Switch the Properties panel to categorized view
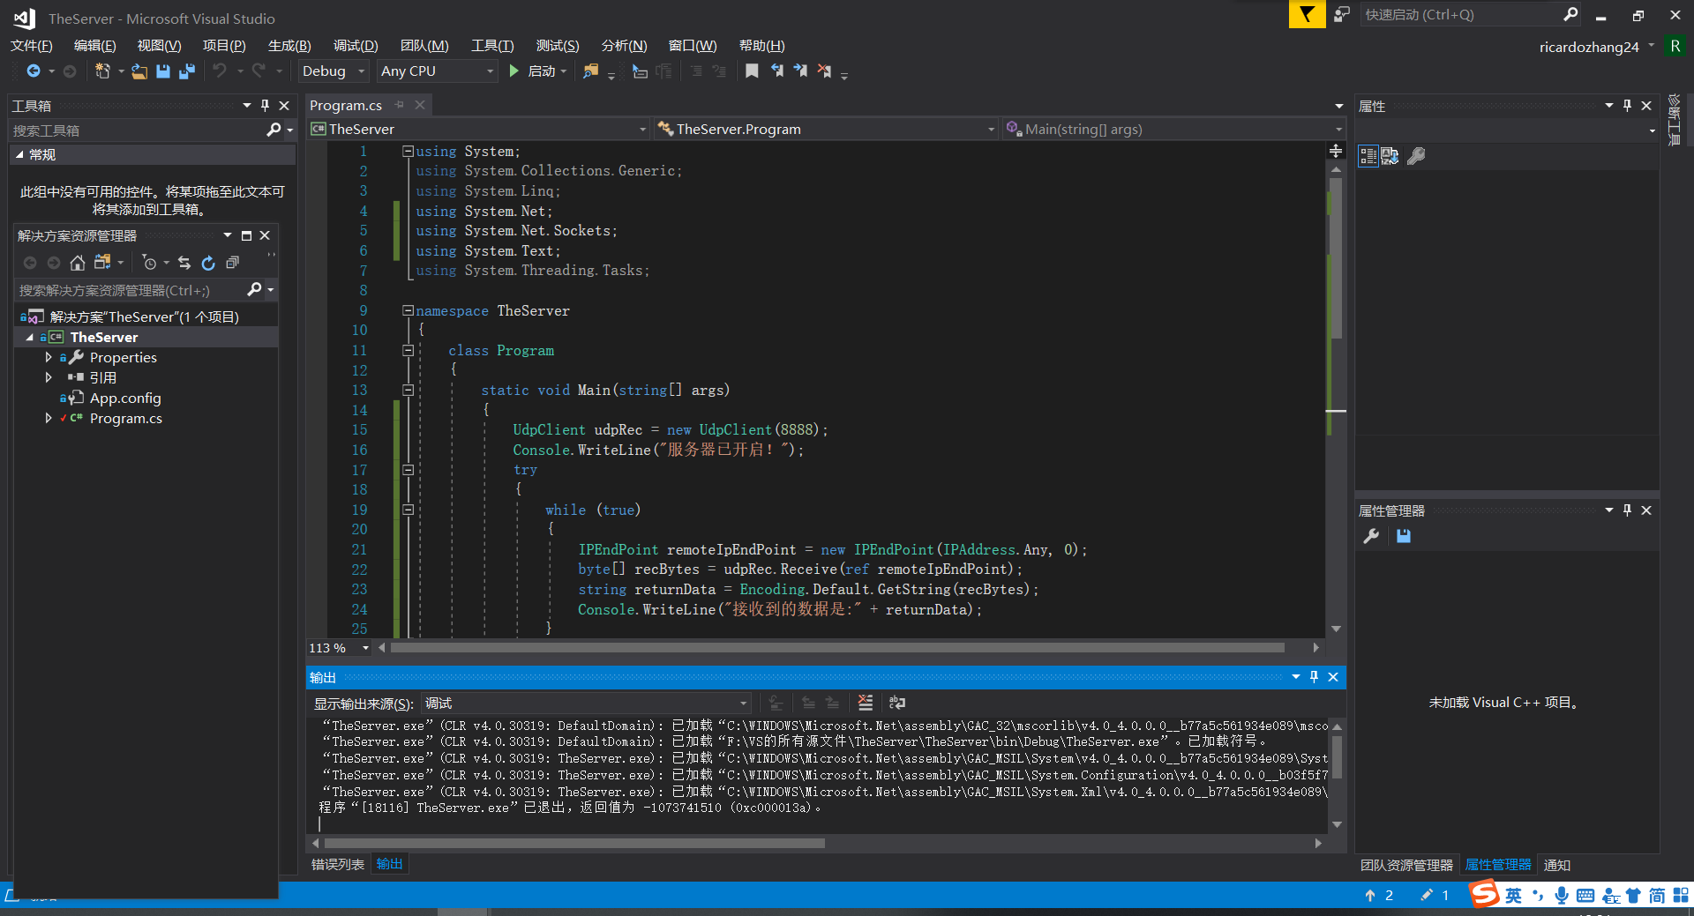Image resolution: width=1694 pixels, height=916 pixels. 1368,156
